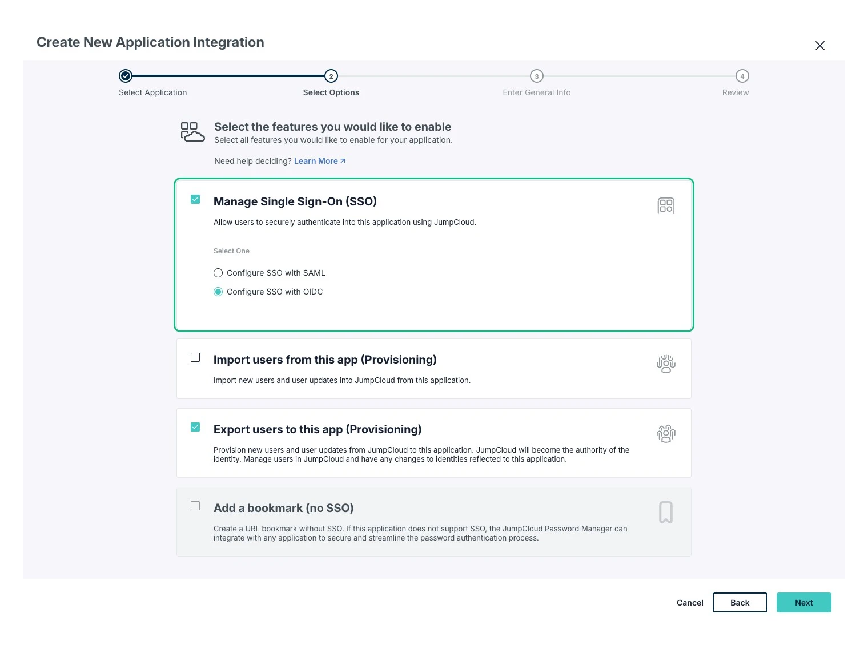Open the Learn More link
This screenshot has width=868, height=649.
point(320,161)
